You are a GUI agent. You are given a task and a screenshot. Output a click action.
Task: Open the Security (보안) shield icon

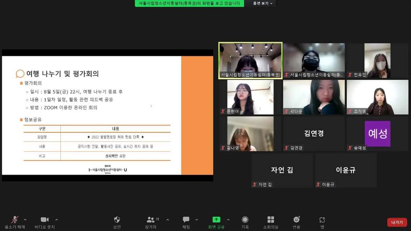click(117, 220)
